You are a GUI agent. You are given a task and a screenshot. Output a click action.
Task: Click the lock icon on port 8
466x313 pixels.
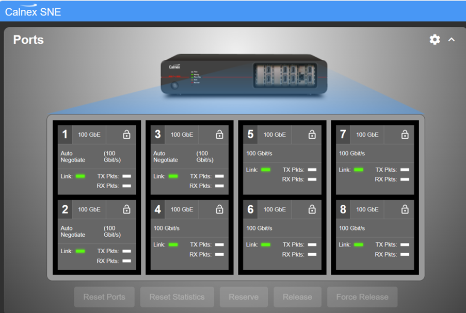405,209
